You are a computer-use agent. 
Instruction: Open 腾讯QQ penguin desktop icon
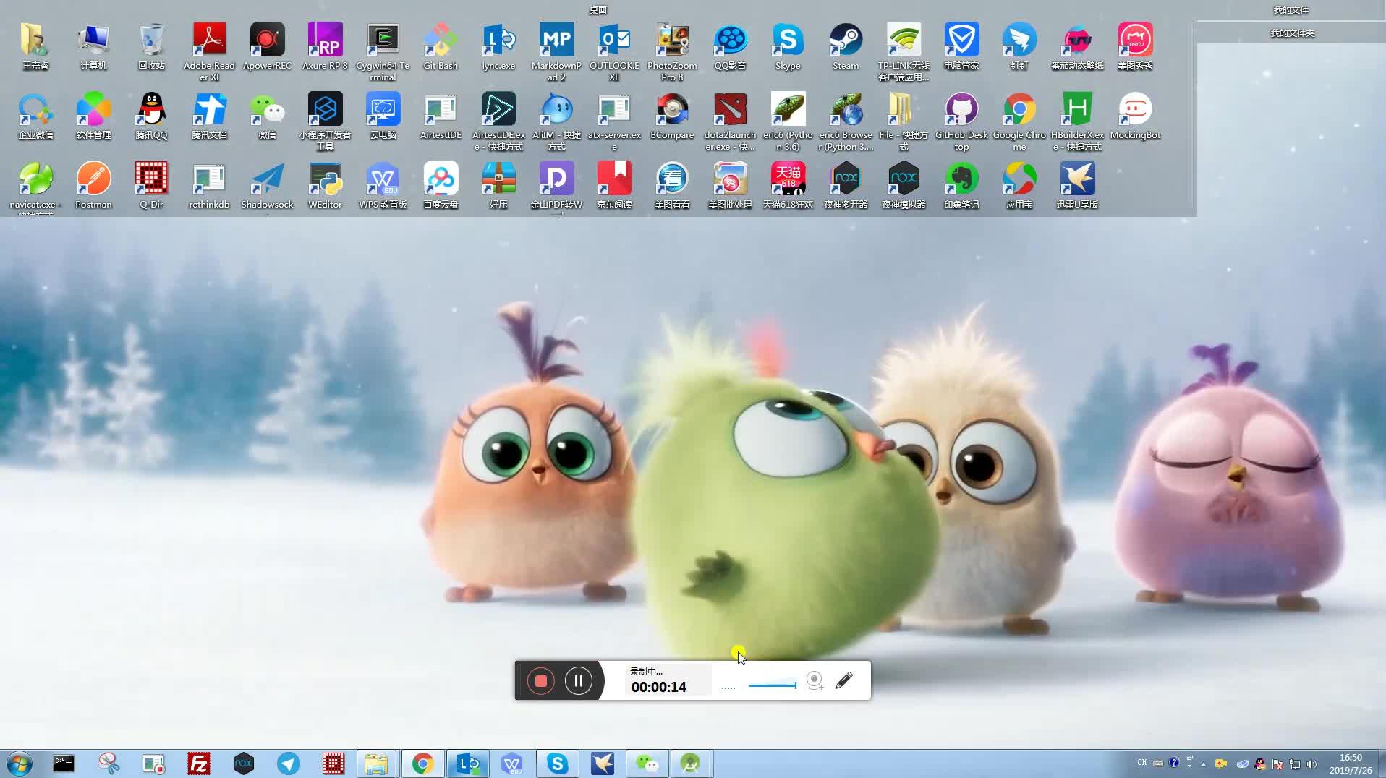pos(151,116)
